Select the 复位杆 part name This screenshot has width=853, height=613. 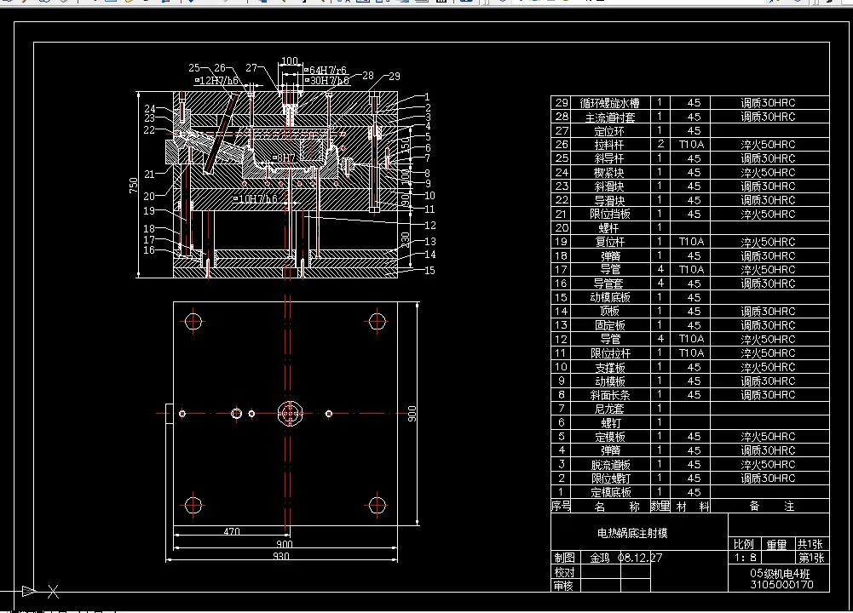(609, 242)
